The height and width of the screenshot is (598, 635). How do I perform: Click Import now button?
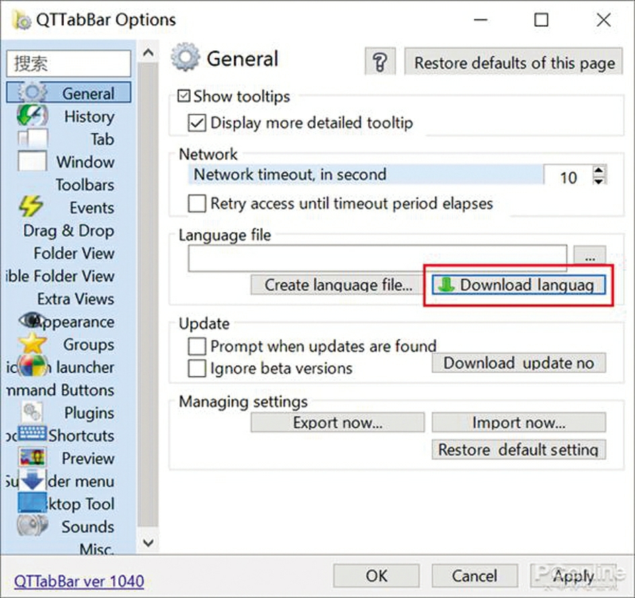(519, 422)
